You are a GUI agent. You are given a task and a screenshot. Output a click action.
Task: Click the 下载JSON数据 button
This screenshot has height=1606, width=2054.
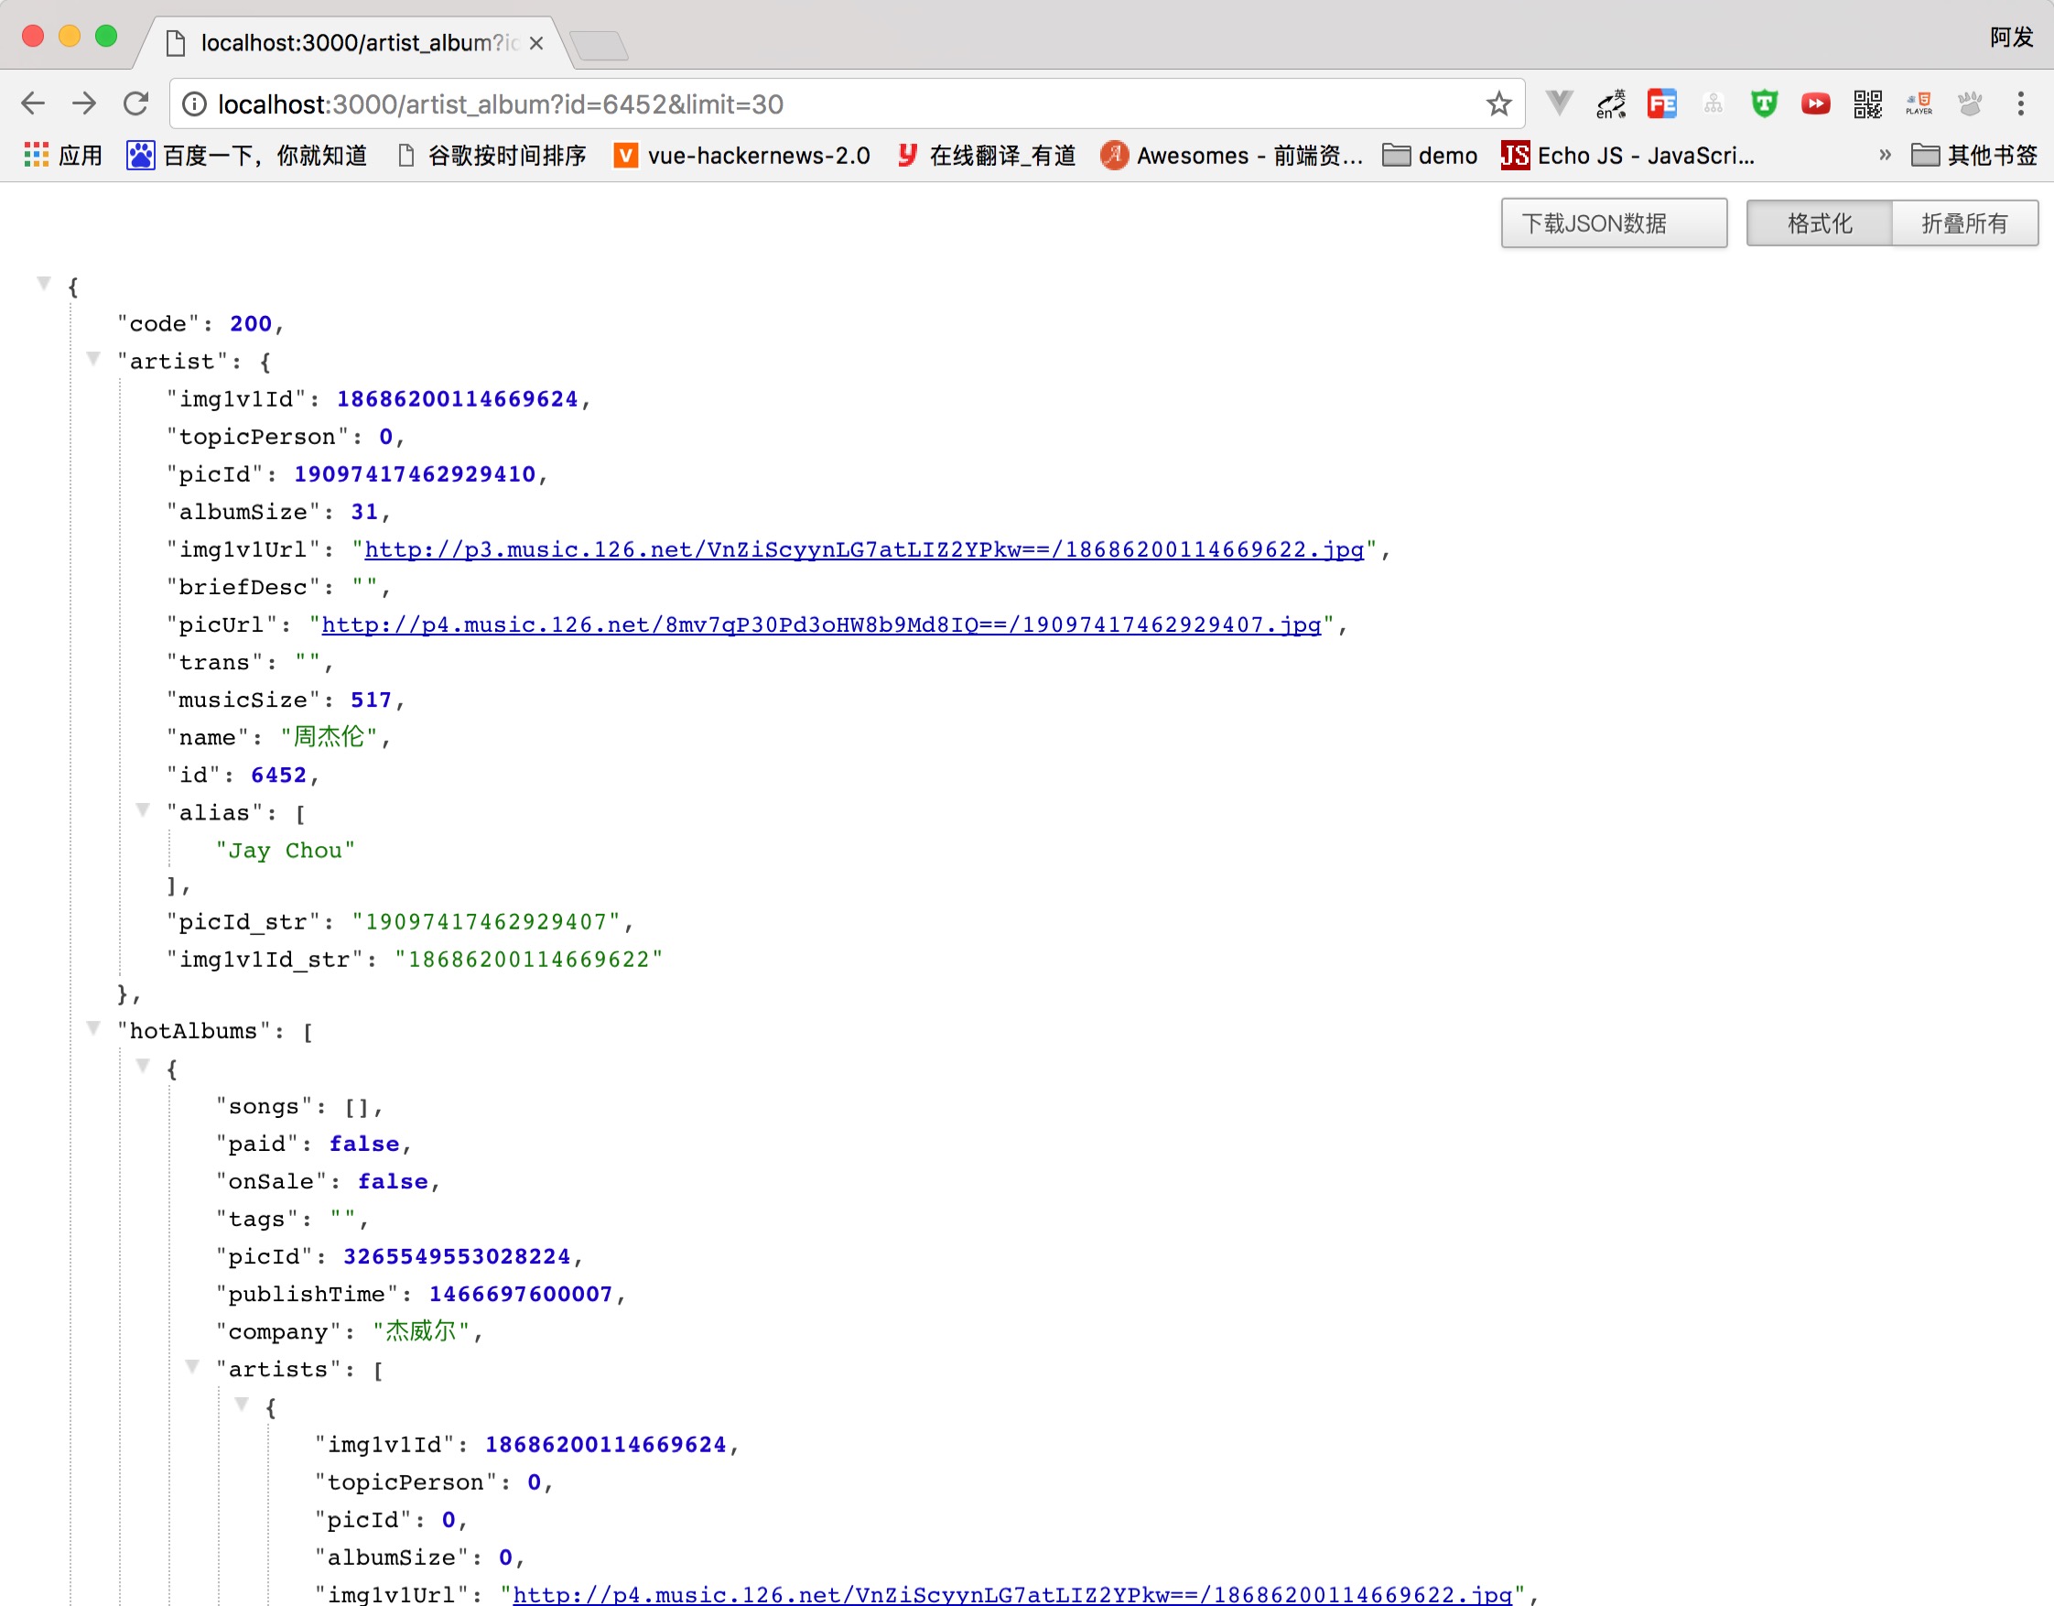point(1613,223)
